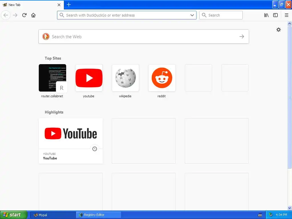
Task: Open the reddit top site tile
Action: coord(162,78)
